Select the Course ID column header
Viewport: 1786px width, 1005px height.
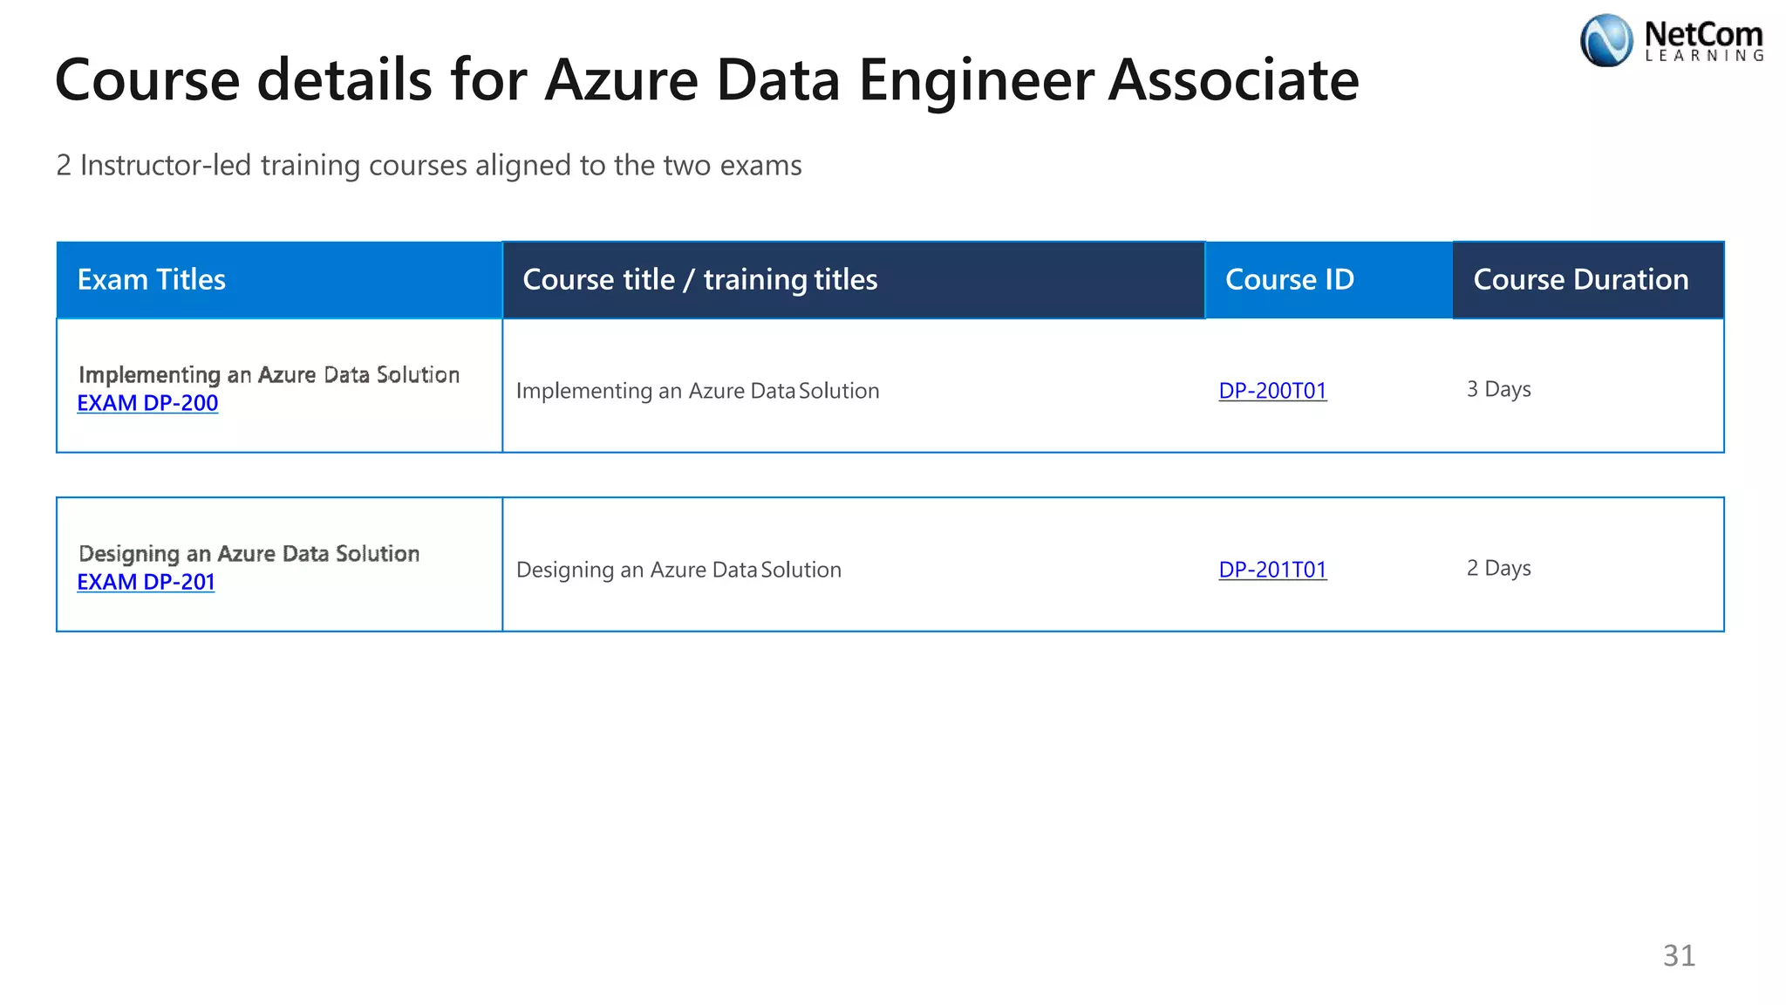pos(1329,280)
